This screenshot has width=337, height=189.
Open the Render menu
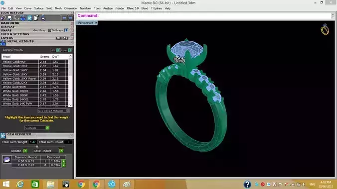(x=120, y=8)
